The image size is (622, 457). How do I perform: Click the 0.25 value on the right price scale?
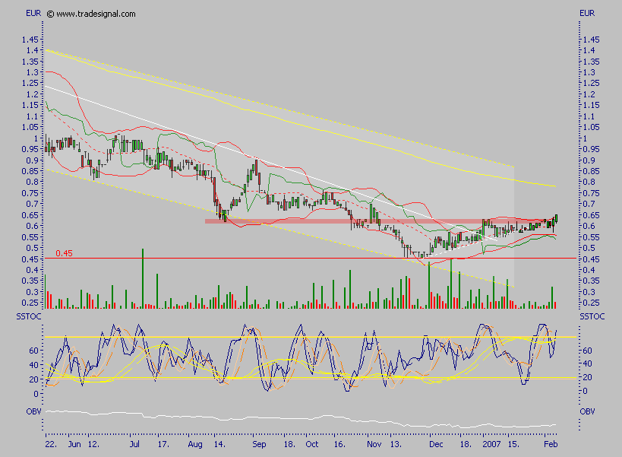click(592, 303)
